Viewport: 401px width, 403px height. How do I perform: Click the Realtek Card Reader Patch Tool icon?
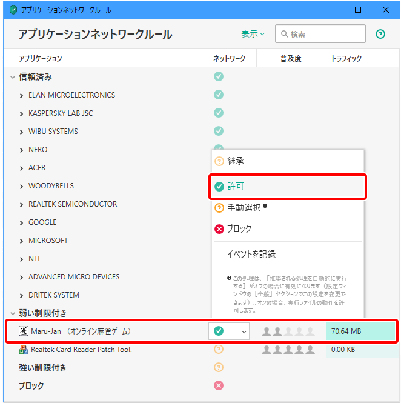pyautogui.click(x=24, y=350)
